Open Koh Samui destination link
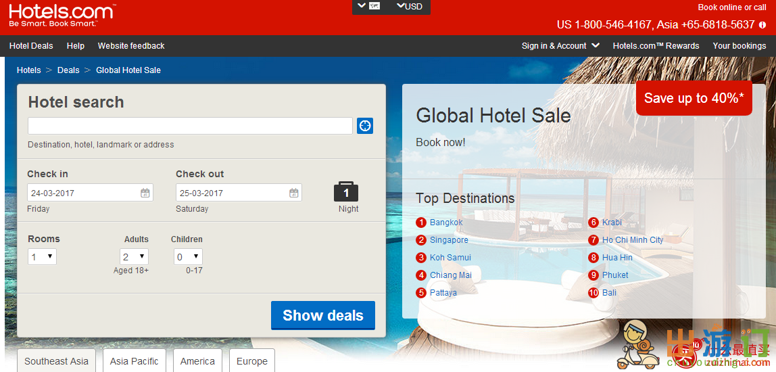This screenshot has height=372, width=776. tap(450, 258)
